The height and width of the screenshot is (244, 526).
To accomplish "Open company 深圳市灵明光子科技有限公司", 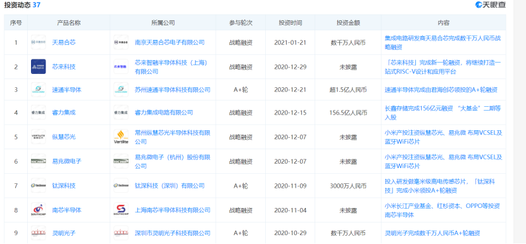I will [x=173, y=233].
